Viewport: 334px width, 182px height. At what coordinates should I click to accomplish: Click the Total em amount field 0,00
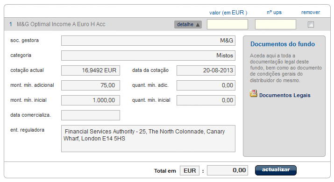tap(227, 170)
